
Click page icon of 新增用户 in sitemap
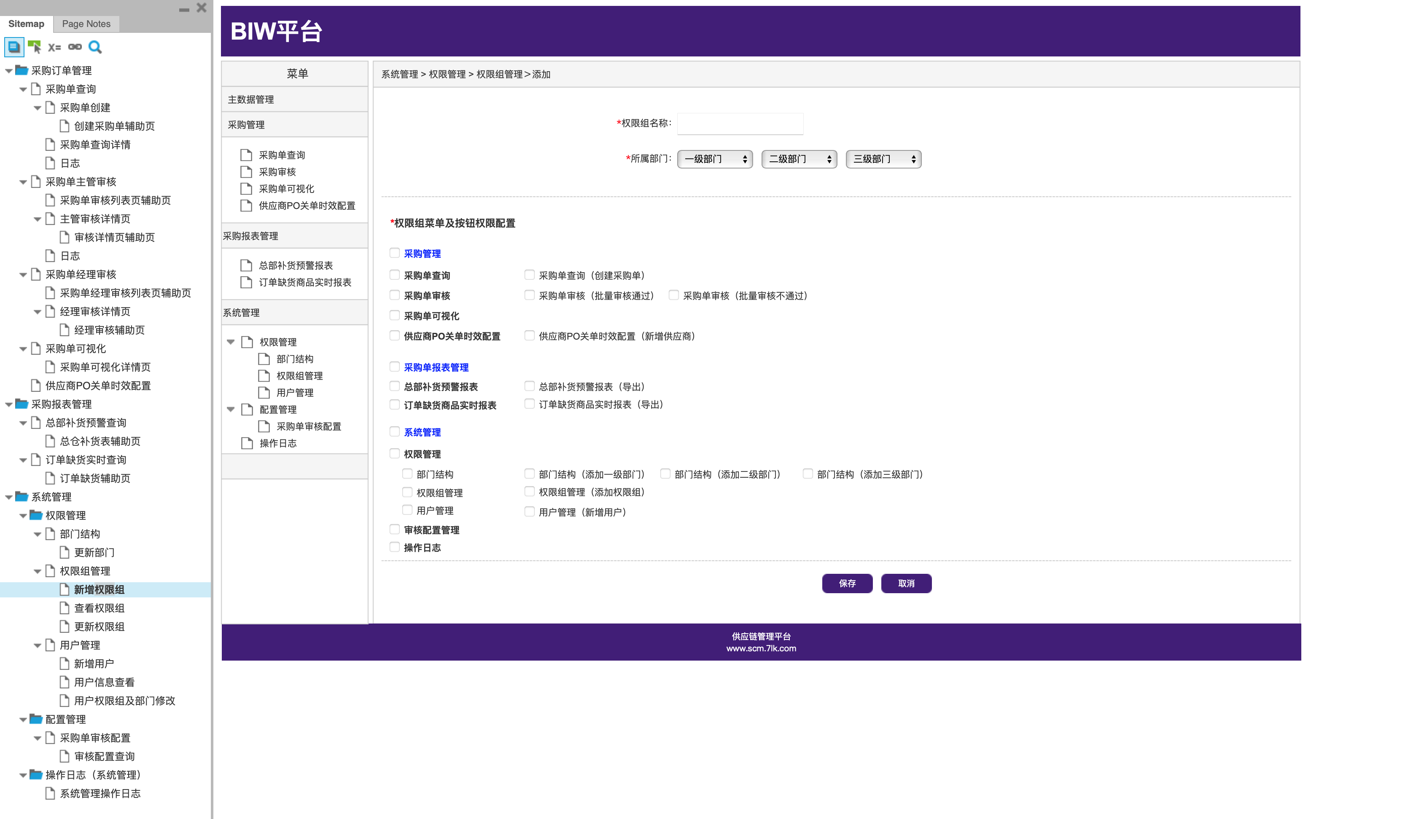click(65, 664)
